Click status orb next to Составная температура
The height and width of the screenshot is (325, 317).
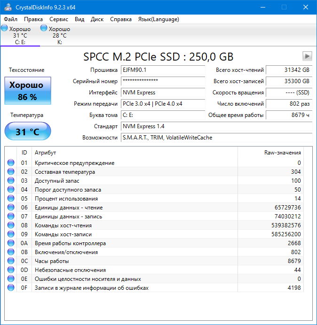[x=11, y=172]
